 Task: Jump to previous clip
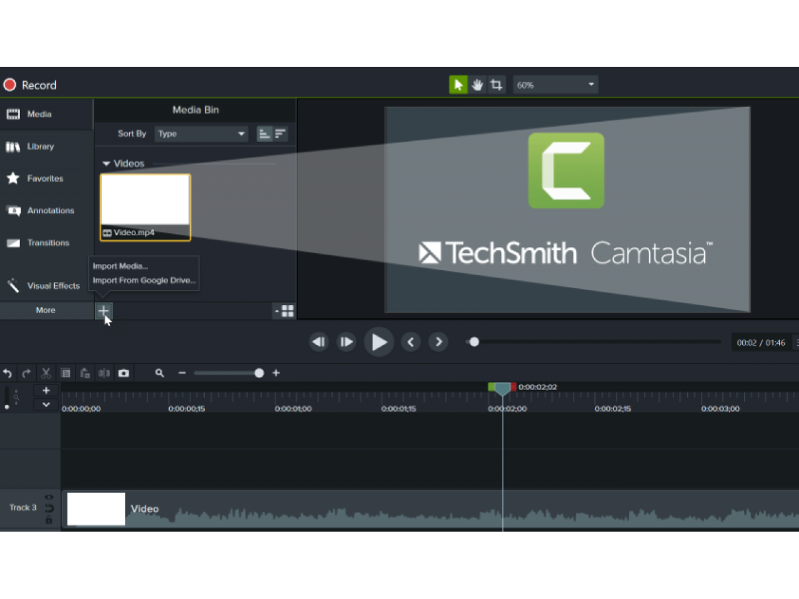(411, 342)
